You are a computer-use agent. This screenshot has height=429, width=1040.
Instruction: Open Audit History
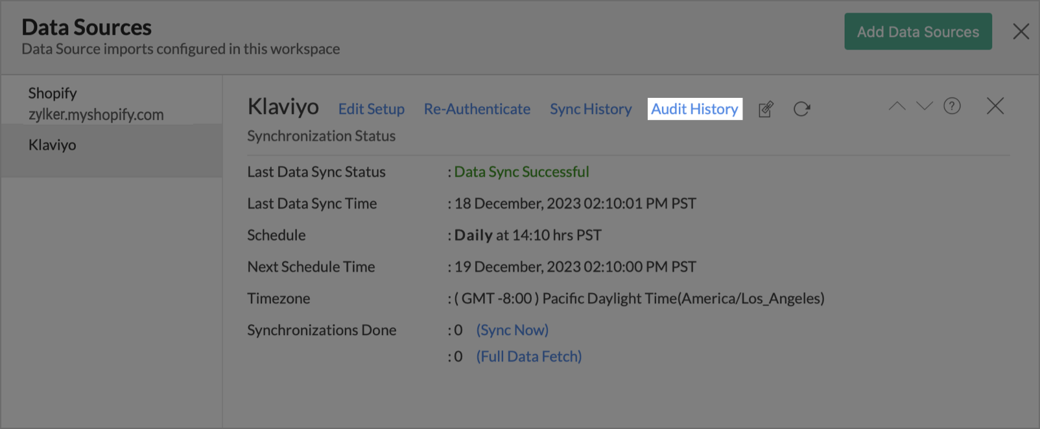[694, 109]
